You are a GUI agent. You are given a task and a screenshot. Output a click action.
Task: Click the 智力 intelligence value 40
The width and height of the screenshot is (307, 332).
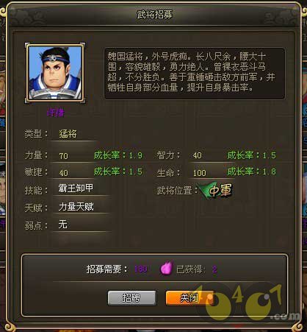click(x=198, y=155)
